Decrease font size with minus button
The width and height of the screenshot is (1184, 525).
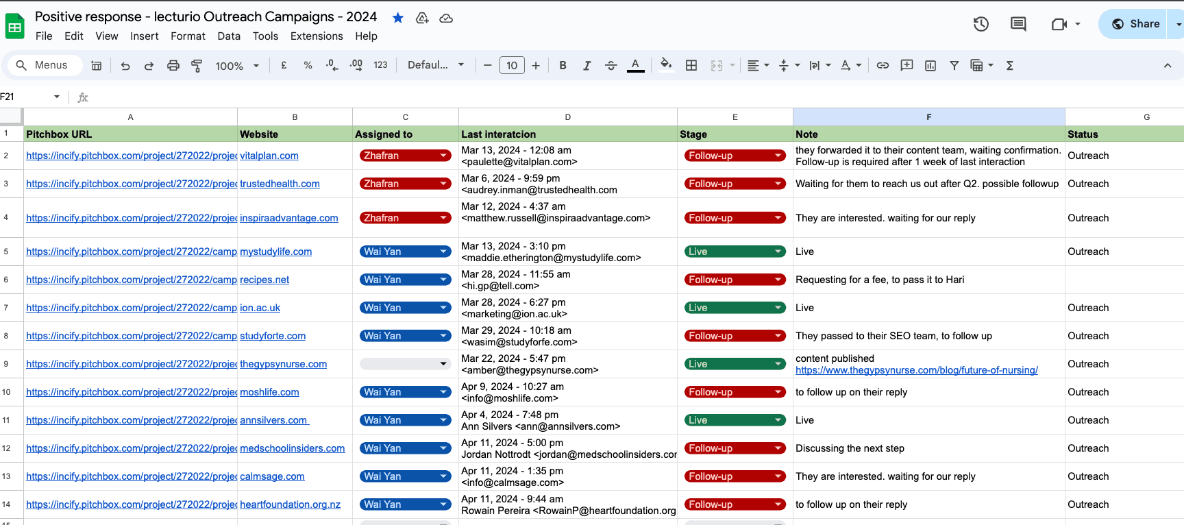pyautogui.click(x=488, y=65)
